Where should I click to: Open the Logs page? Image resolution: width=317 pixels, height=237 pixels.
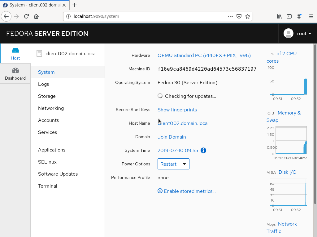[x=68, y=84]
